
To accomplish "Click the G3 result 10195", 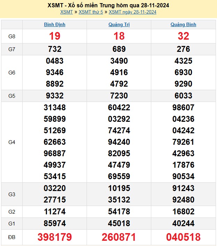I will [119, 189].
